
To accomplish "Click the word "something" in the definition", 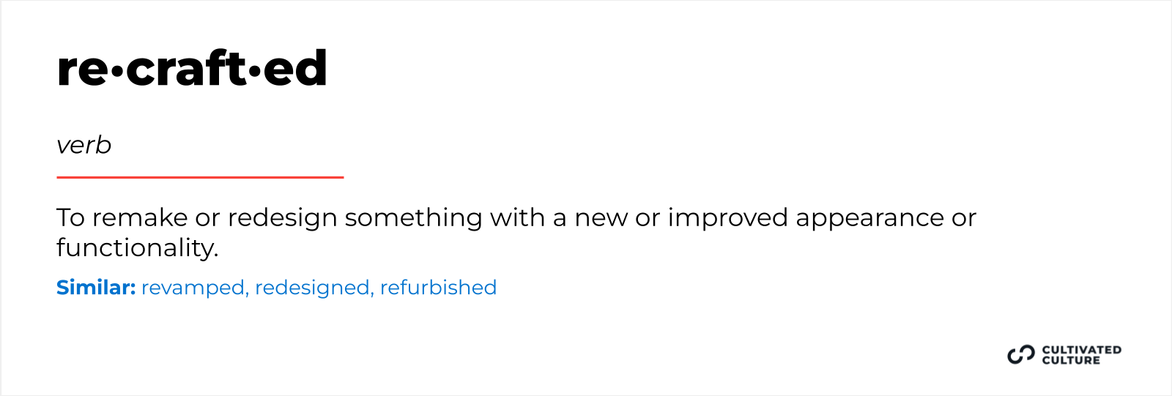I will tap(413, 218).
